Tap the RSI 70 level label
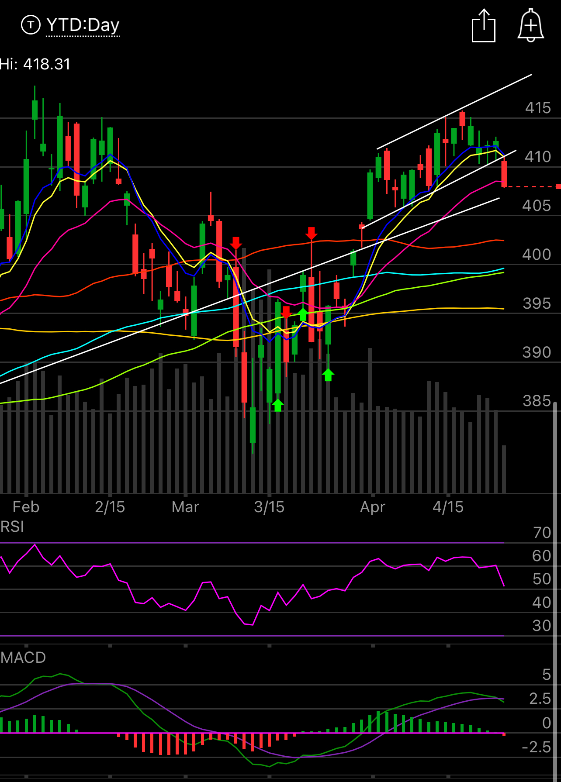 542,533
